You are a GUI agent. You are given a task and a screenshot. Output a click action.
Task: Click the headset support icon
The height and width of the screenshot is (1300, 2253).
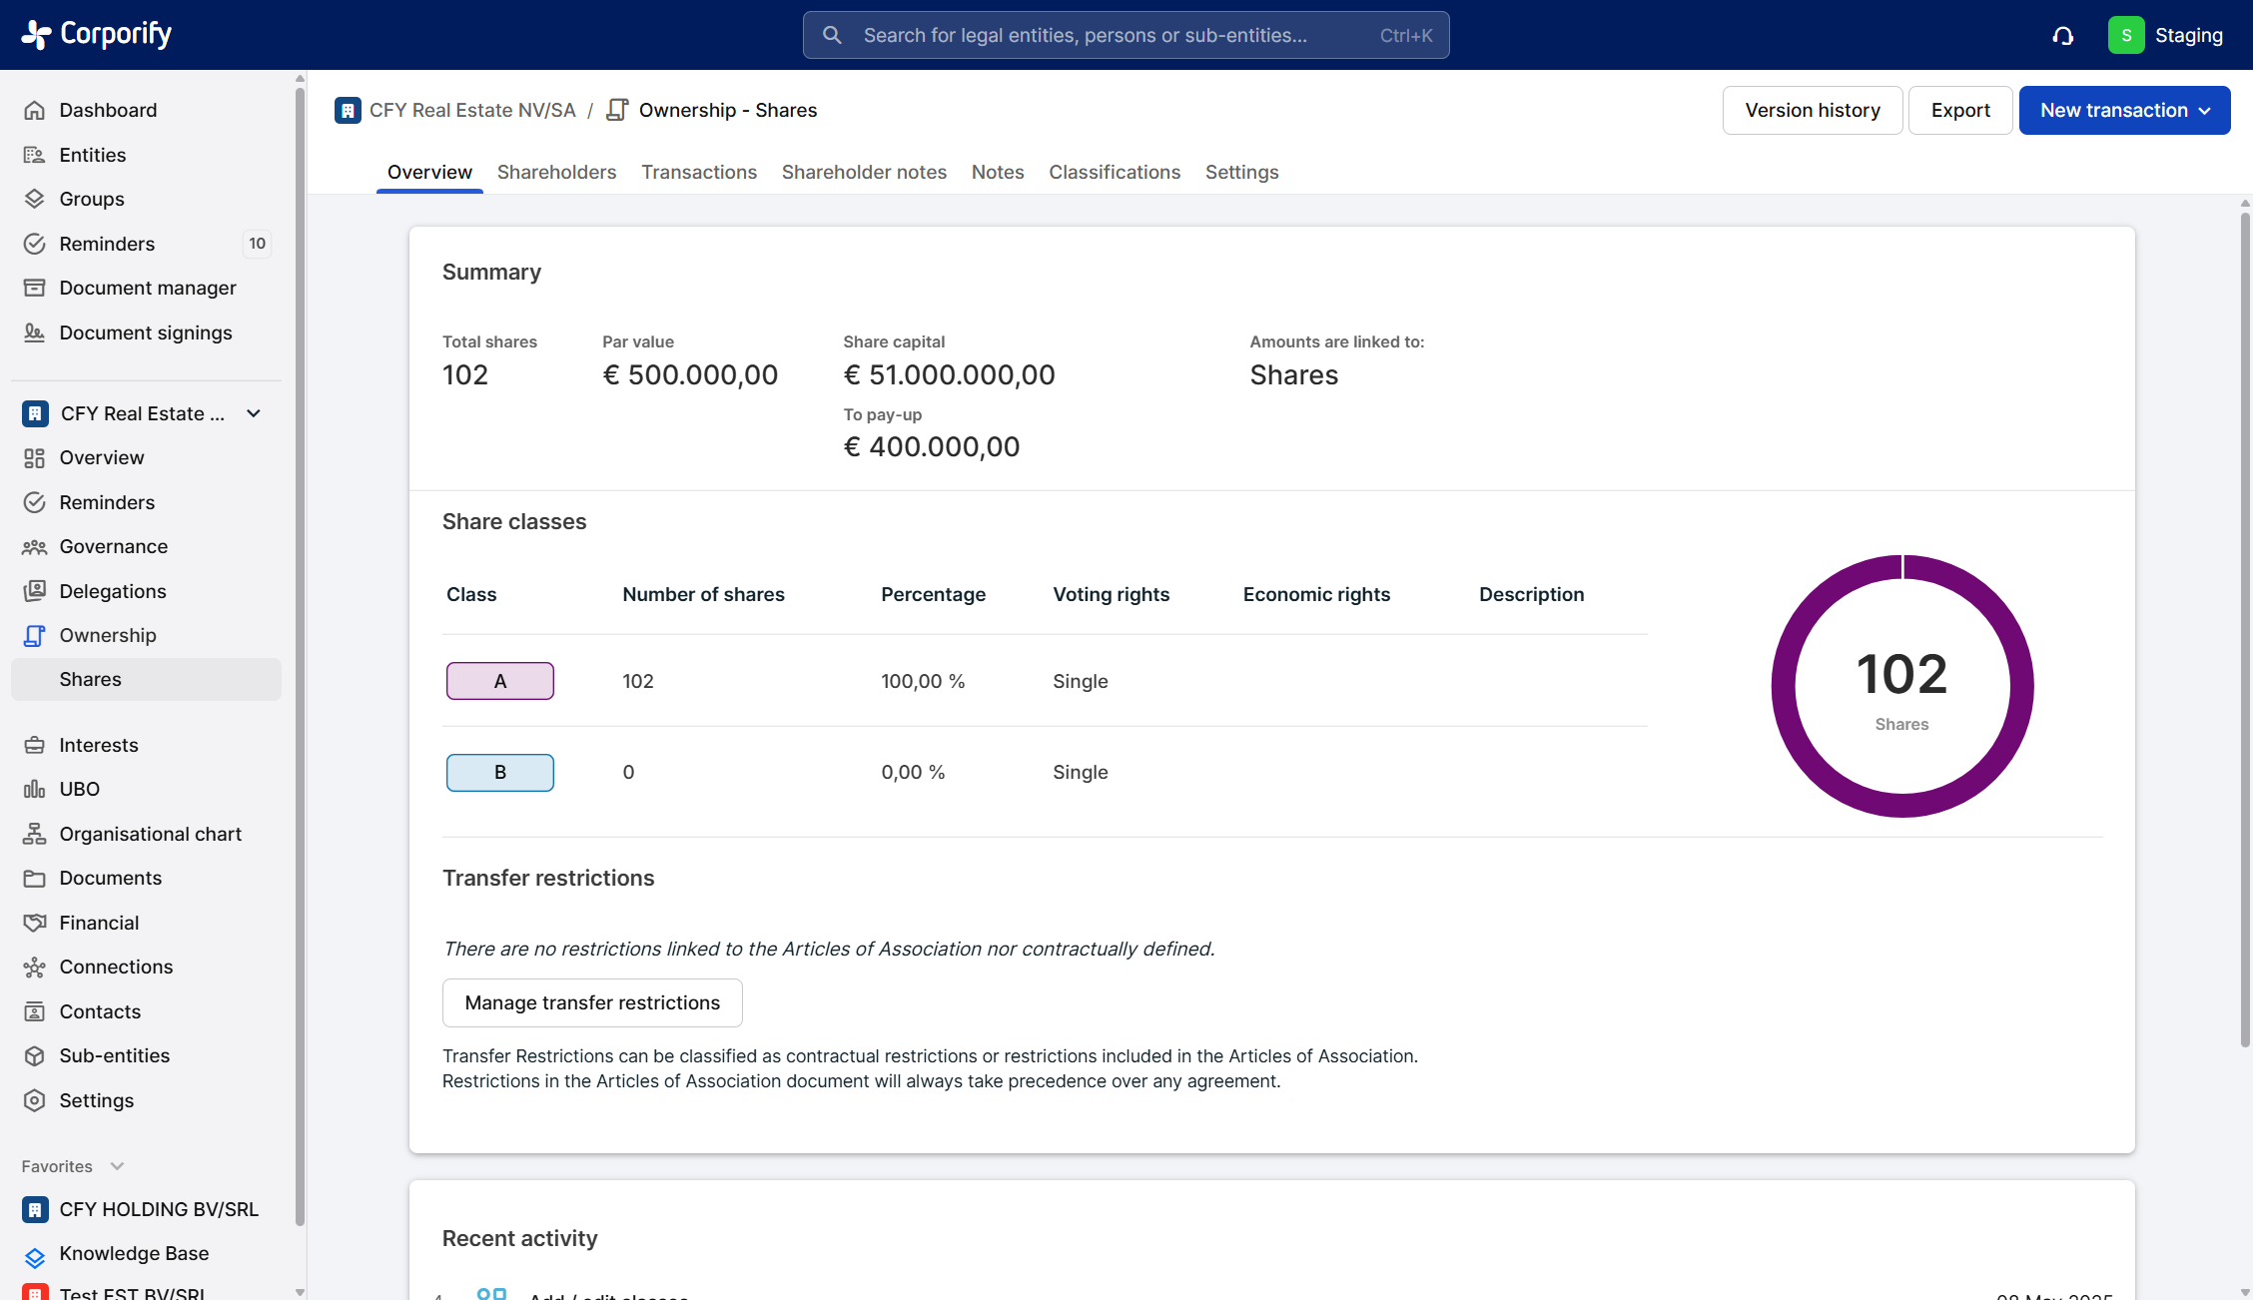pyautogui.click(x=2062, y=36)
